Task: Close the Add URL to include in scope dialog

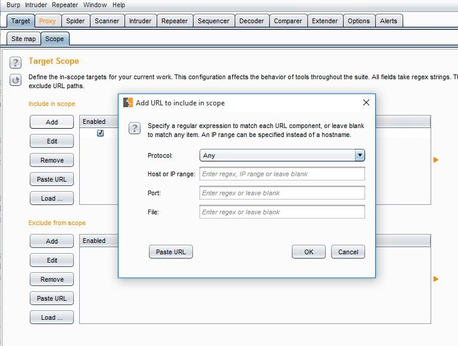Action: (x=366, y=102)
